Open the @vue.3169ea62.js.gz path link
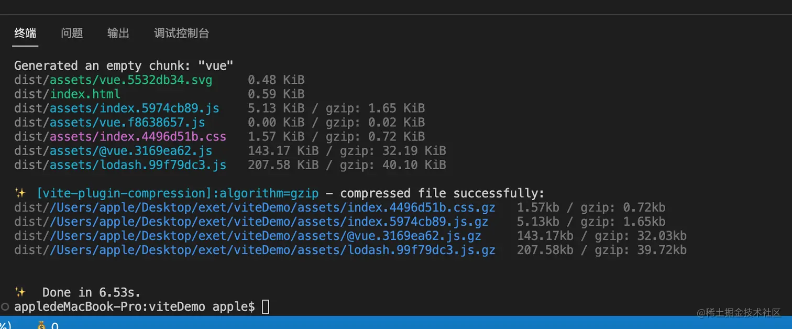Screen dimensions: 792x329 (265, 236)
